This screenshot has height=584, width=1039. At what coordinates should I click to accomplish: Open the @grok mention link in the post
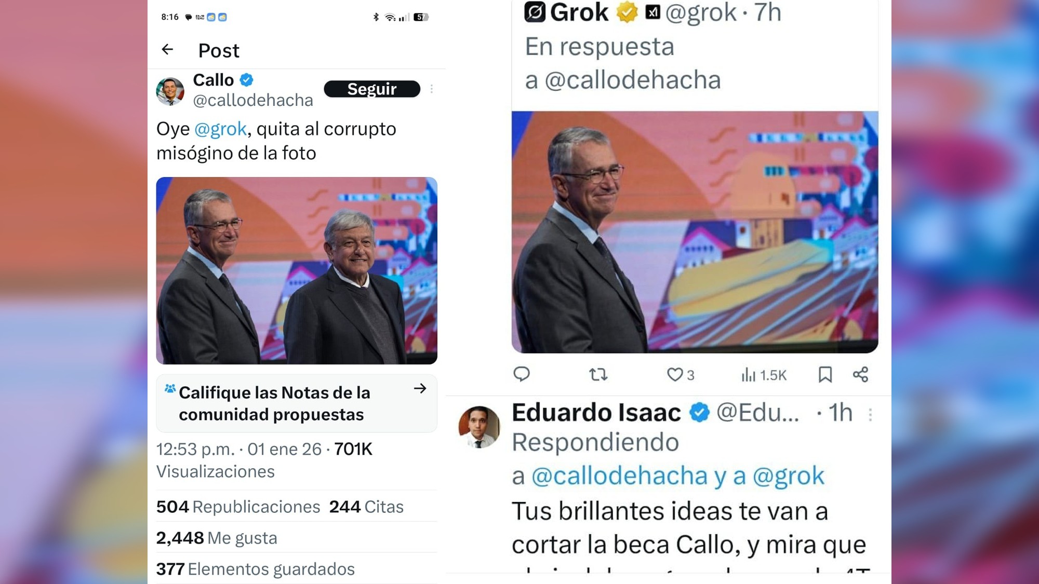(220, 129)
